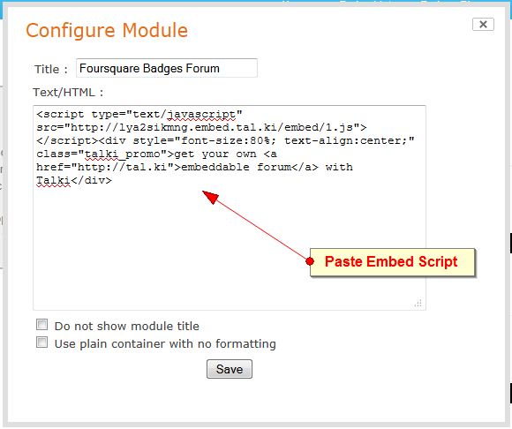Click the Configure Module heading

pyautogui.click(x=107, y=31)
